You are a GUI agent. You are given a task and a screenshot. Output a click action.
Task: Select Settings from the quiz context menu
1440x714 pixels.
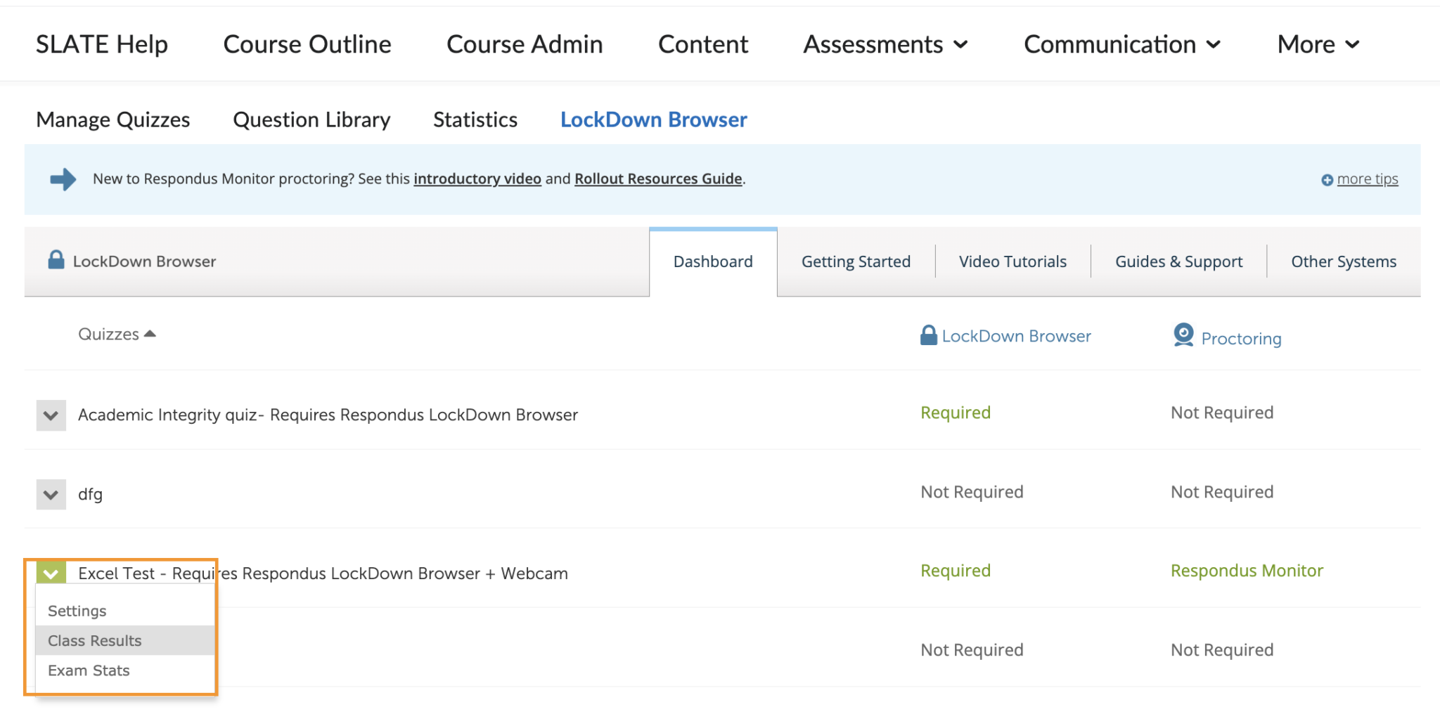(x=77, y=611)
